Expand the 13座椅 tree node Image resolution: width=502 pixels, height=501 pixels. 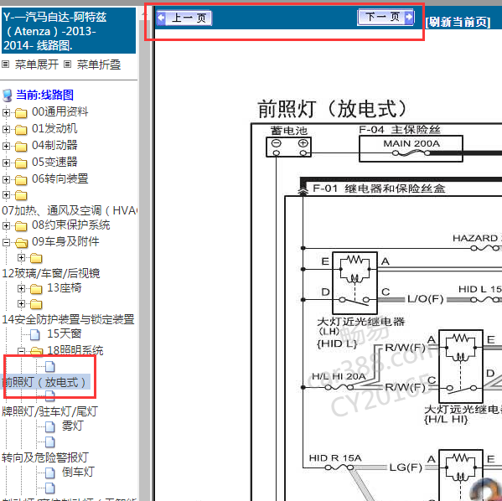coord(21,288)
